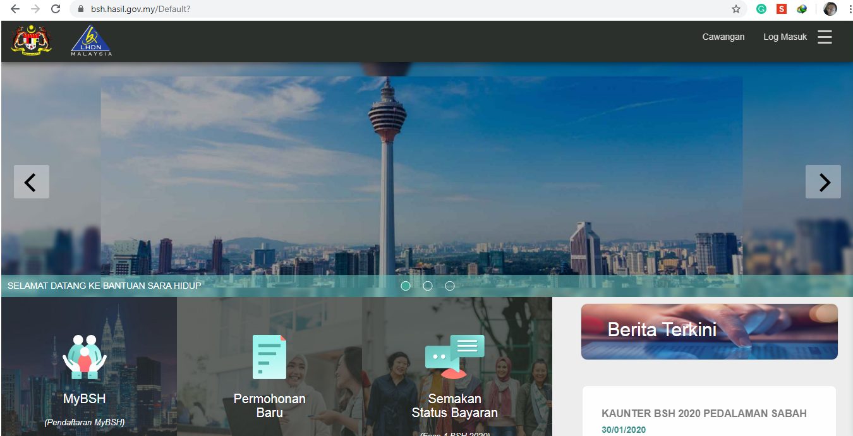The width and height of the screenshot is (853, 436).
Task: Go back using the browser back arrow
Action: [15, 9]
